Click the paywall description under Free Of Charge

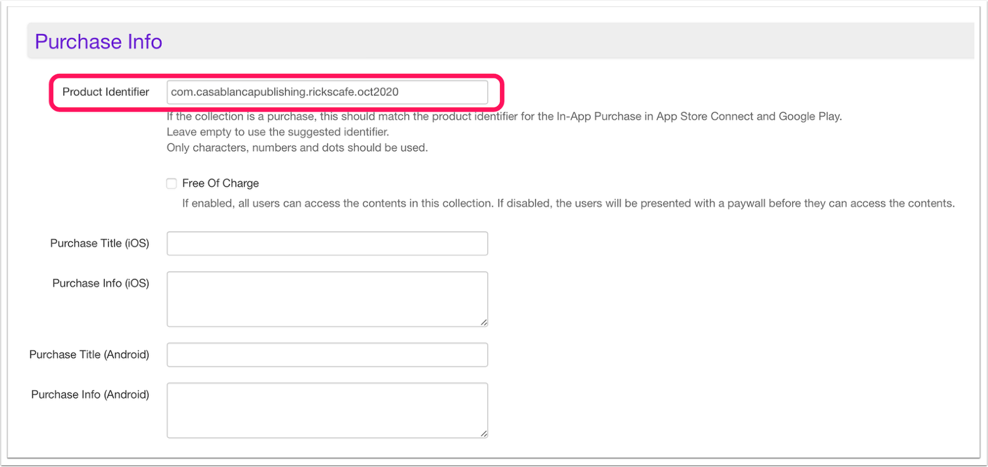coord(568,203)
